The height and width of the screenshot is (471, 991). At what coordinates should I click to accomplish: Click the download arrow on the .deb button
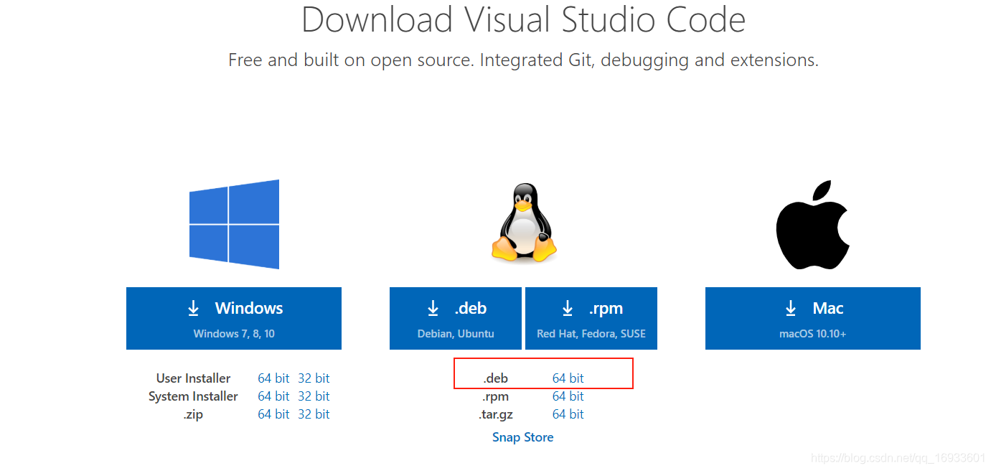point(433,308)
